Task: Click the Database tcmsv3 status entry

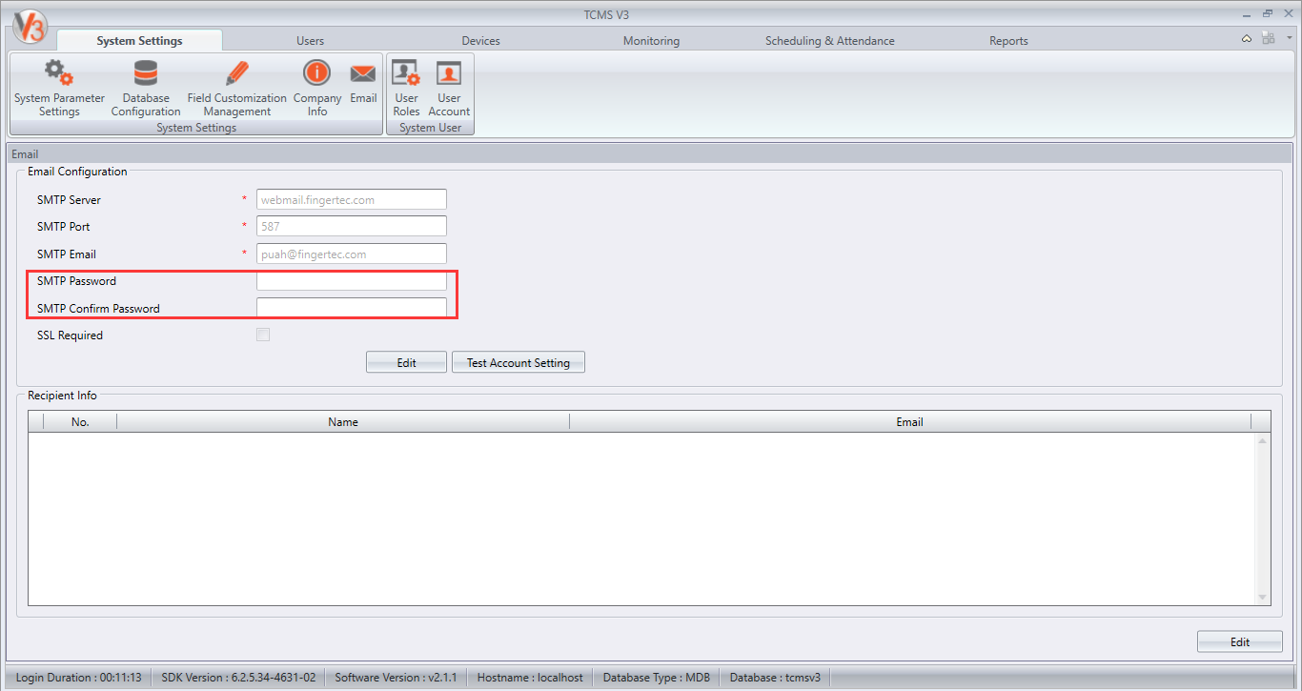Action: pyautogui.click(x=775, y=678)
